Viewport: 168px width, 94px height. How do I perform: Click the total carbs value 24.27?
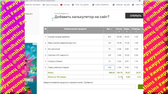tap(138, 73)
